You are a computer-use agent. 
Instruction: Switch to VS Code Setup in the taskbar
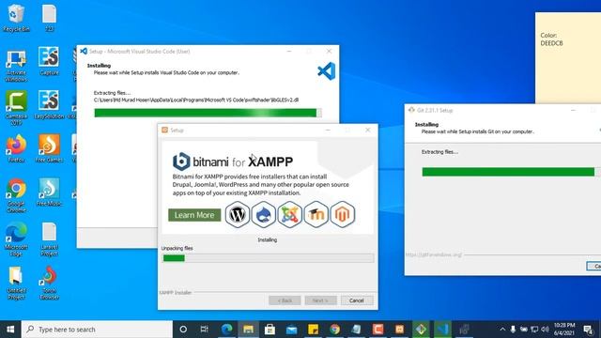(442, 330)
